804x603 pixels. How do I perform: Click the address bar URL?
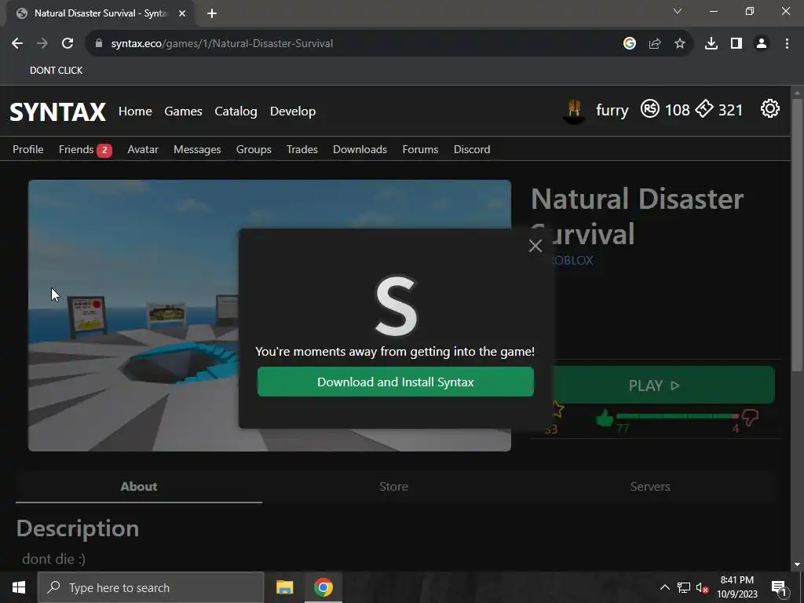222,44
